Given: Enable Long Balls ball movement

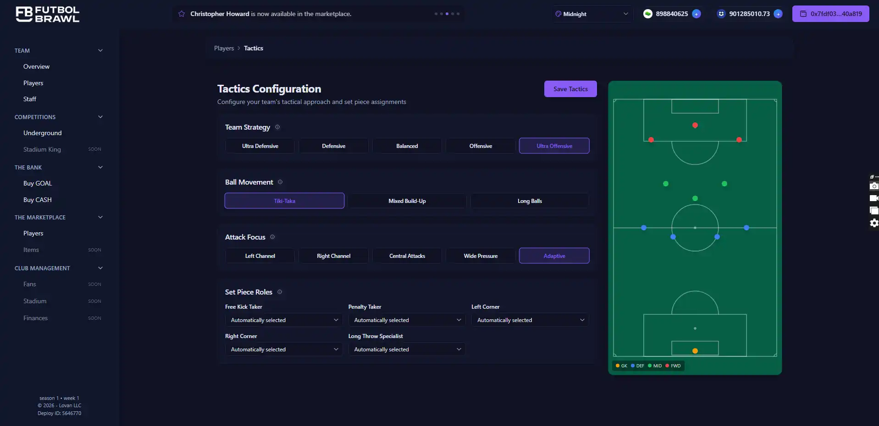Looking at the screenshot, I should click(x=529, y=201).
